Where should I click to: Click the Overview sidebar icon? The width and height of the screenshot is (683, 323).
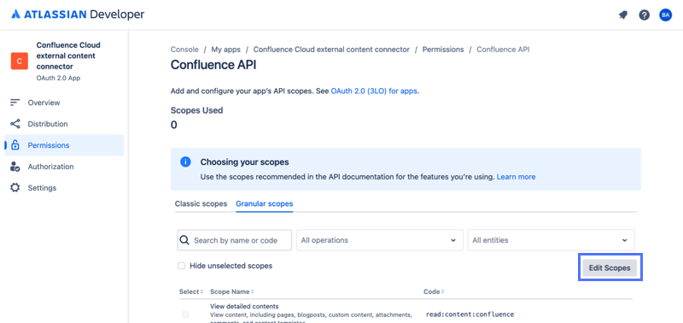click(15, 103)
